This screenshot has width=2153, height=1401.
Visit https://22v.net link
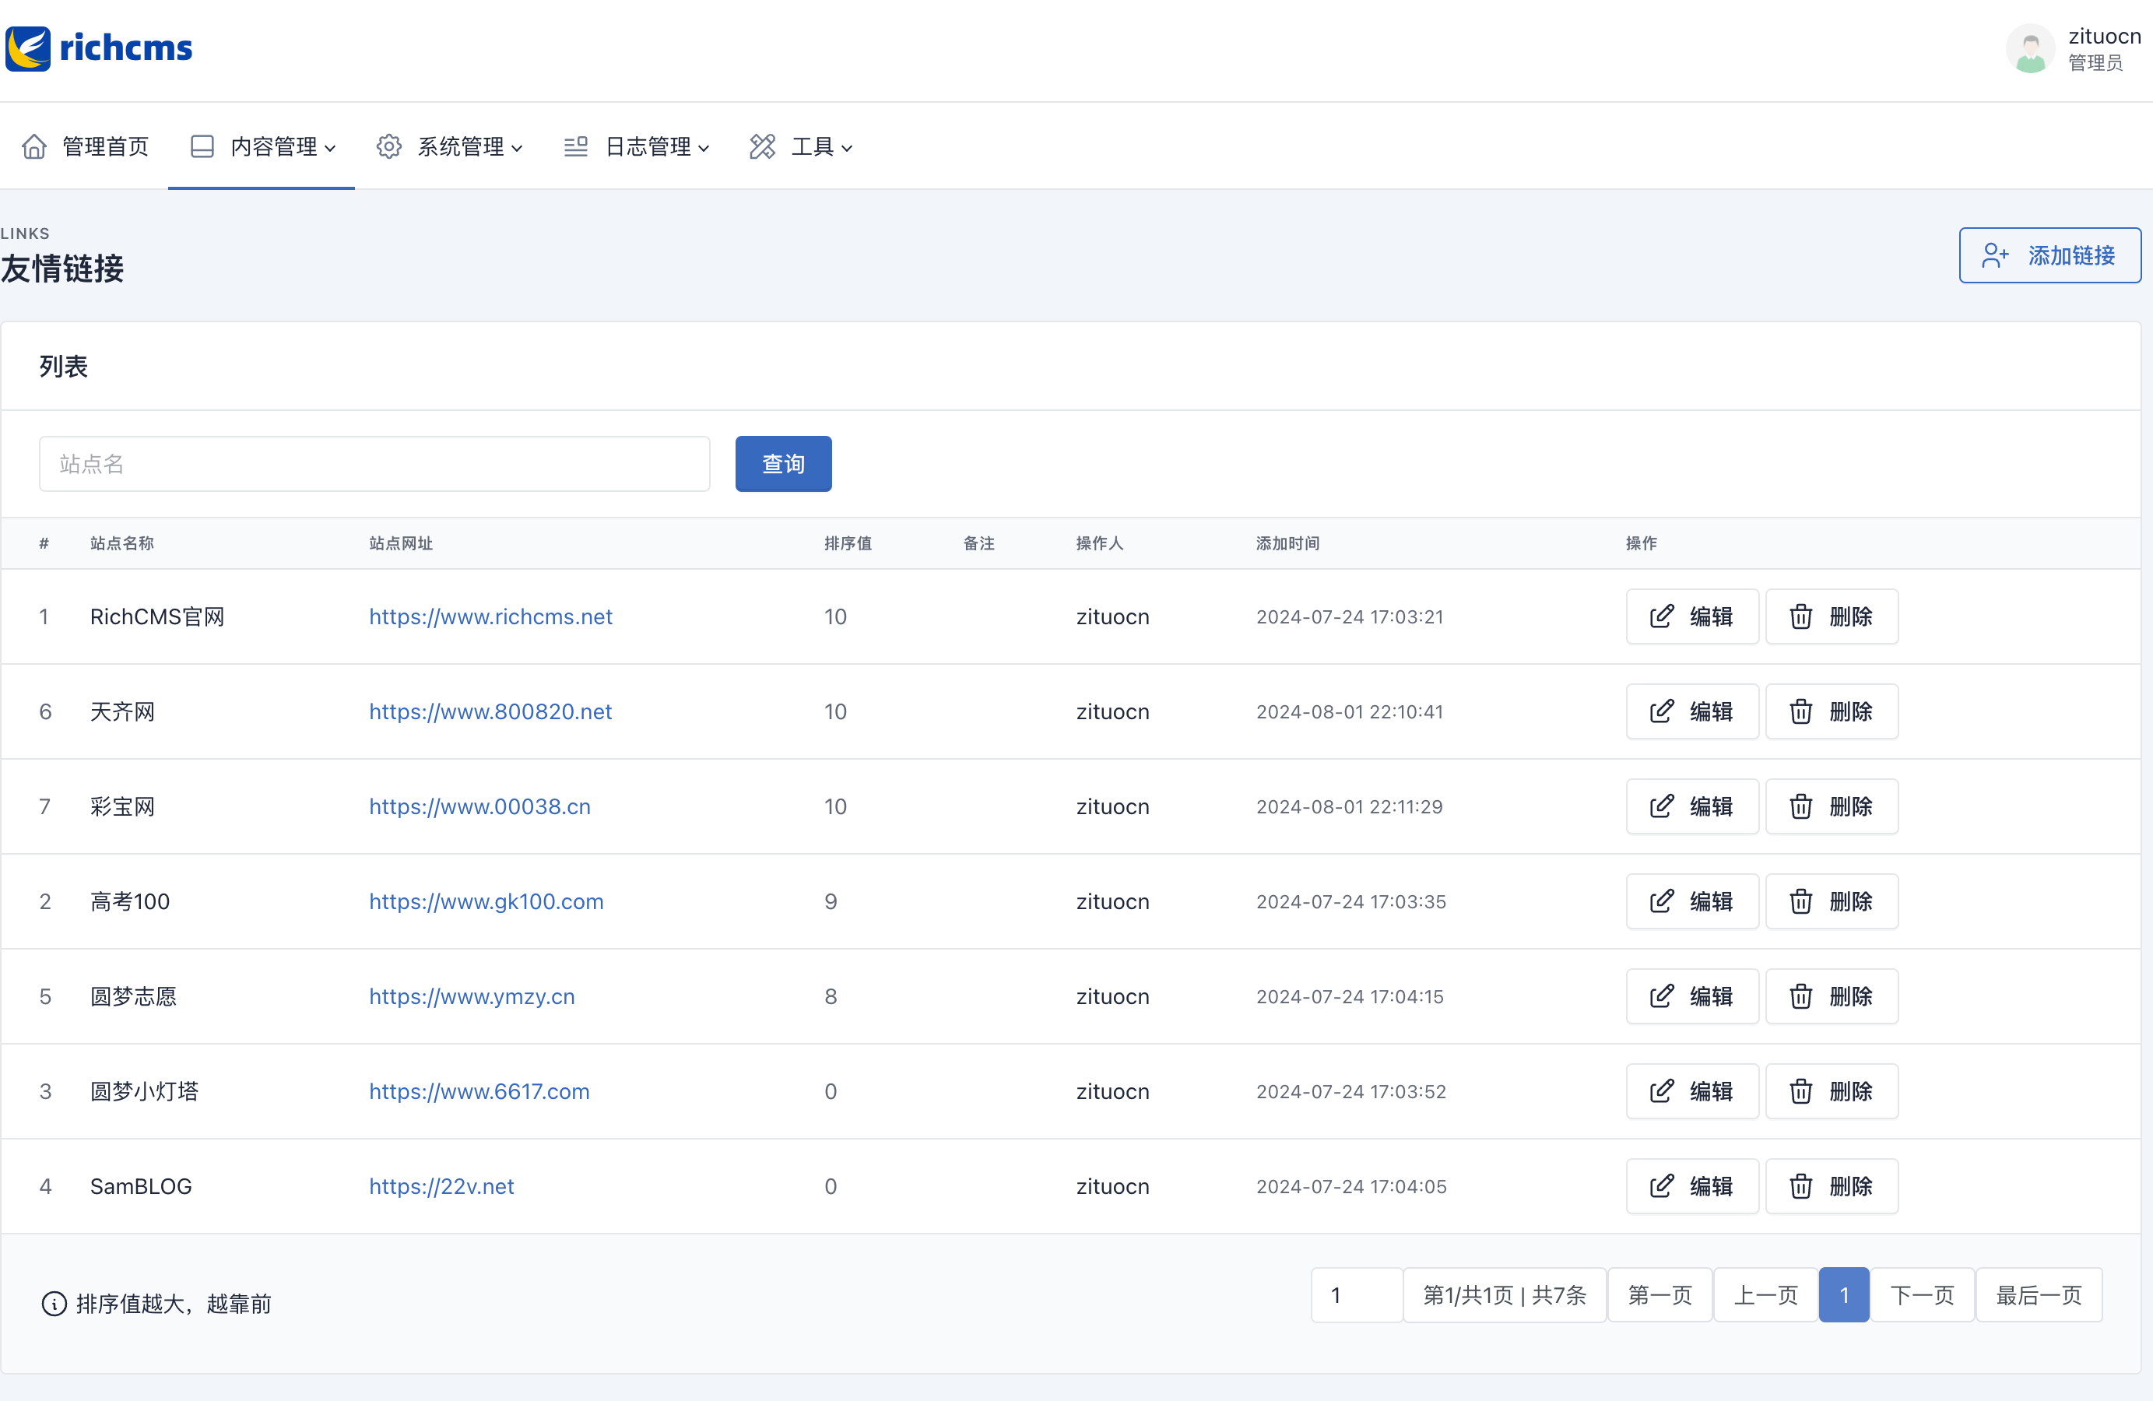pos(441,1187)
